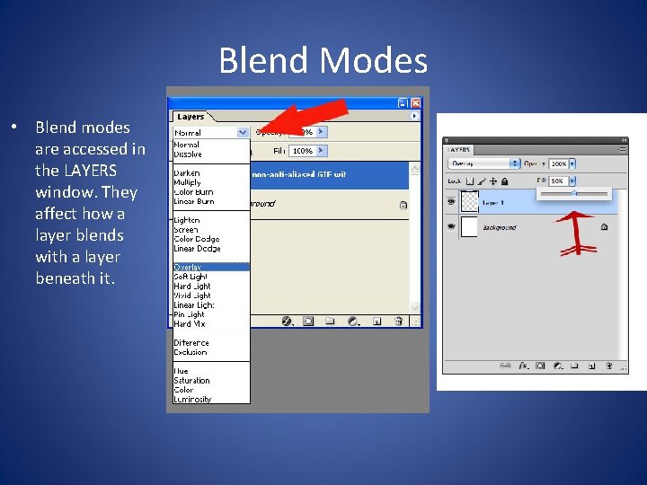Screen dimensions: 647x485
Task: Open Opacity arrow in left Layers panel
Action: tap(322, 132)
